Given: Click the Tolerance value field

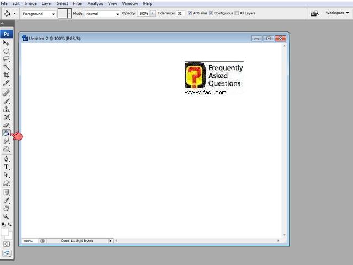Looking at the screenshot, I should pyautogui.click(x=180, y=13).
